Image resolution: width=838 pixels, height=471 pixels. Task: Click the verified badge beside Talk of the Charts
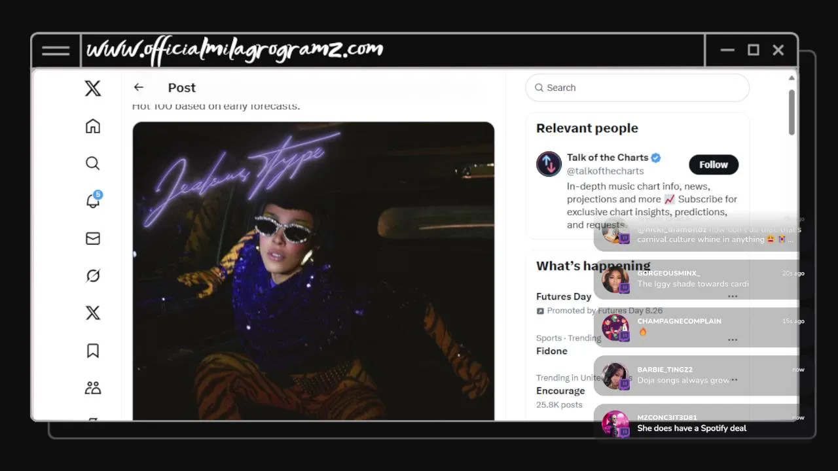point(655,158)
